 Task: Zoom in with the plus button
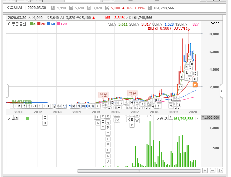205,171
